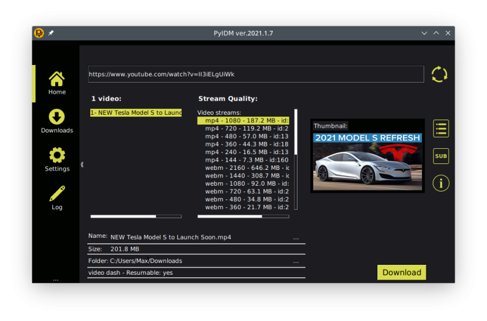Select webm - 480 - 34.8 MB stream
The image size is (487, 321).
pyautogui.click(x=243, y=199)
